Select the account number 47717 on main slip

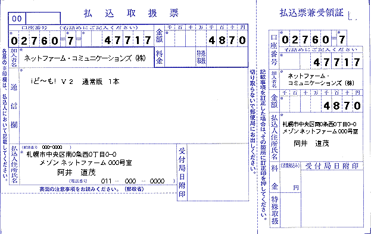(128, 40)
